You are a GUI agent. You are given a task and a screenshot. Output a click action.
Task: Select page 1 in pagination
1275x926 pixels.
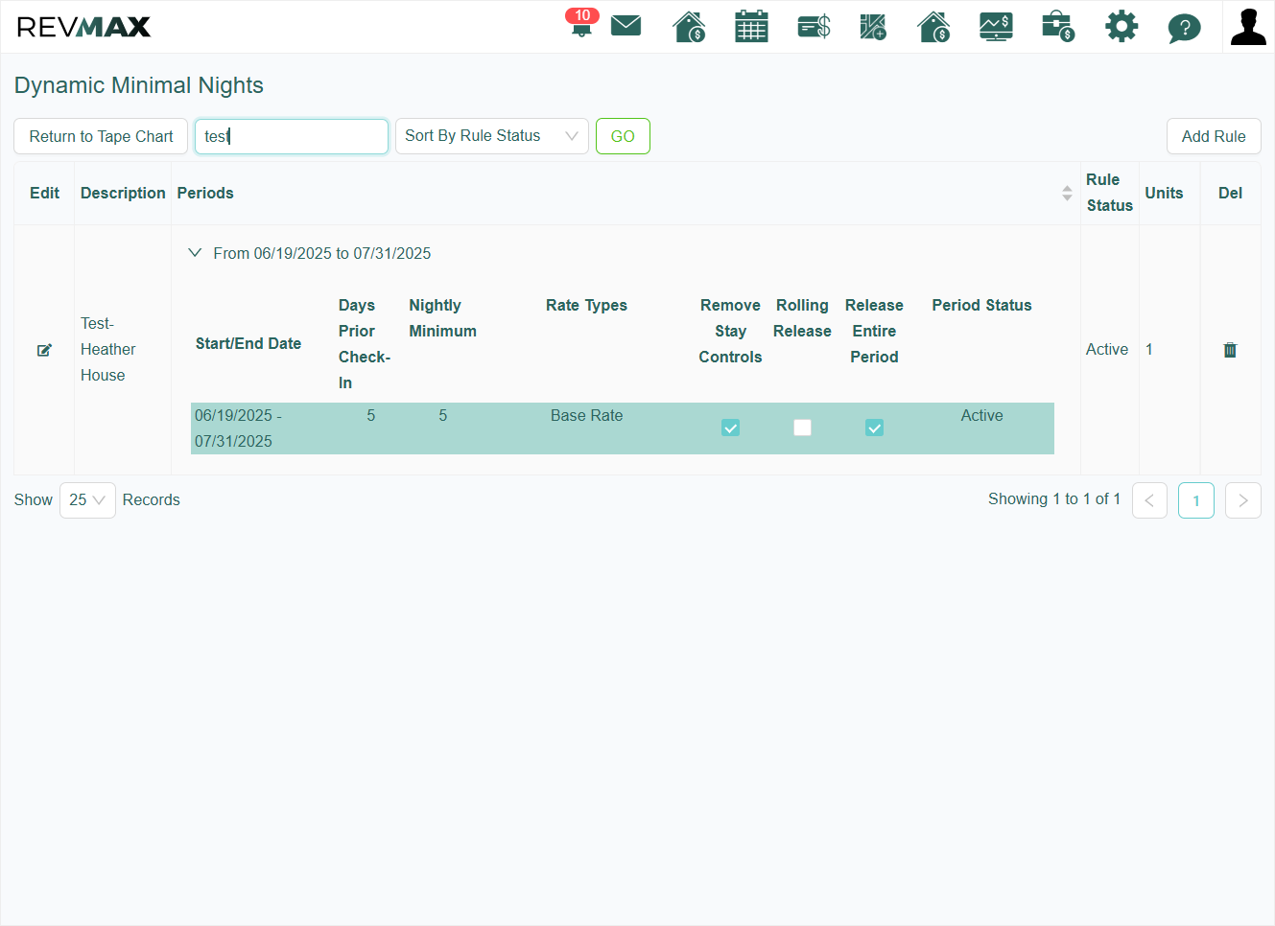[x=1196, y=500]
